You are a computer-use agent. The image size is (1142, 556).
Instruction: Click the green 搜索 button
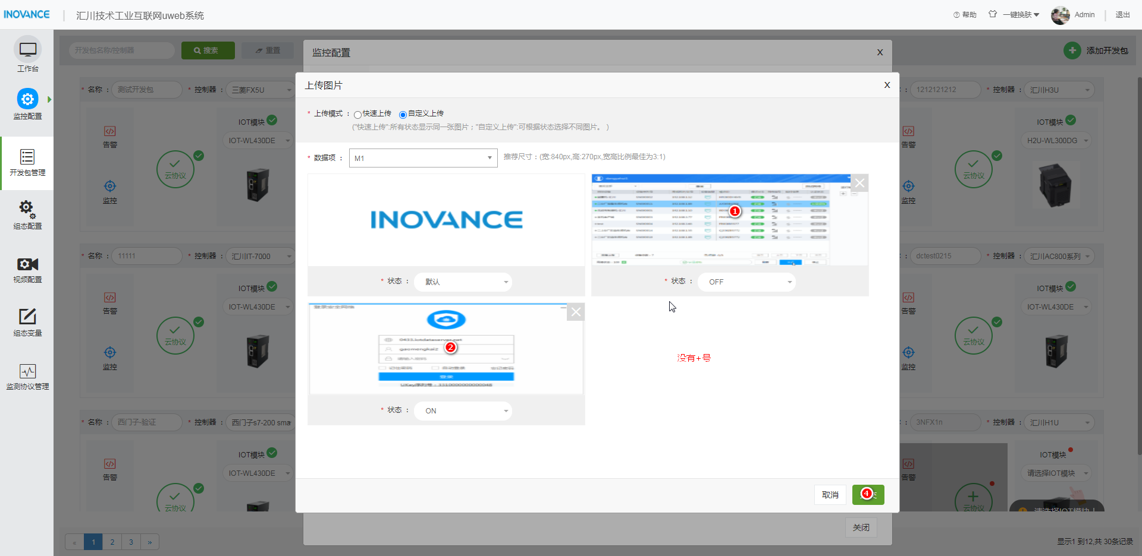[x=208, y=50]
